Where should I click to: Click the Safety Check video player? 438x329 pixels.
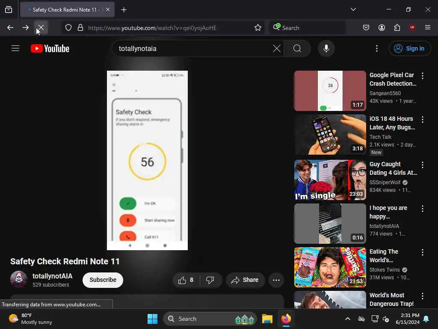(x=147, y=160)
